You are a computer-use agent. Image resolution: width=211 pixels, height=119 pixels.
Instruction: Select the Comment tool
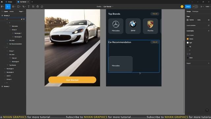[x=42, y=7]
